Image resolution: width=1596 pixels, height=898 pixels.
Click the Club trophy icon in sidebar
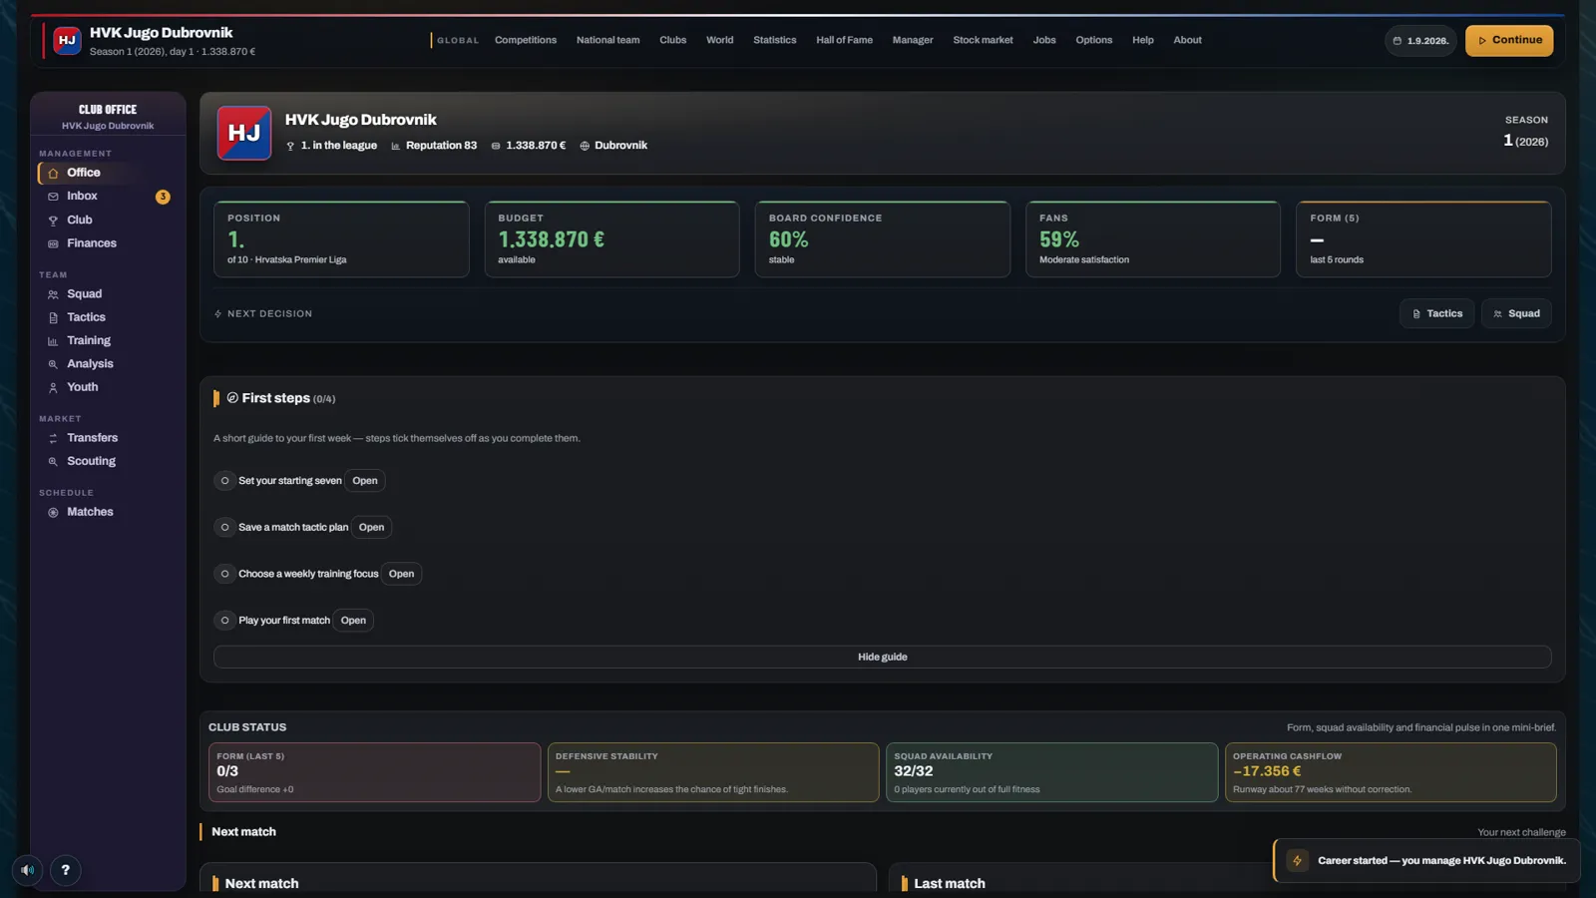click(x=53, y=221)
